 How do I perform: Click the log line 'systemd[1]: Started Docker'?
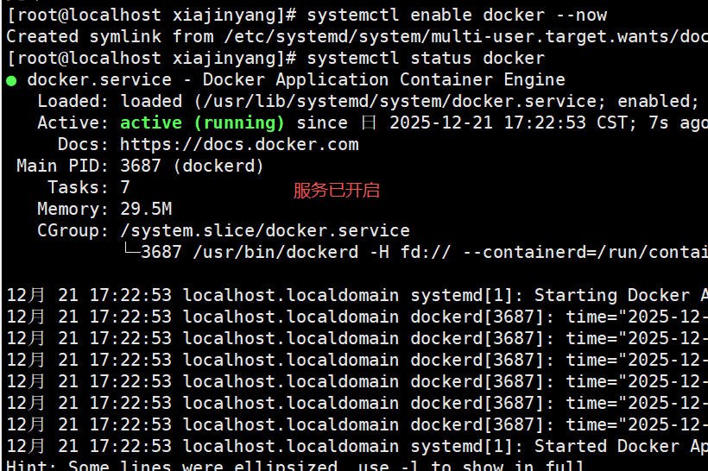[357, 446]
